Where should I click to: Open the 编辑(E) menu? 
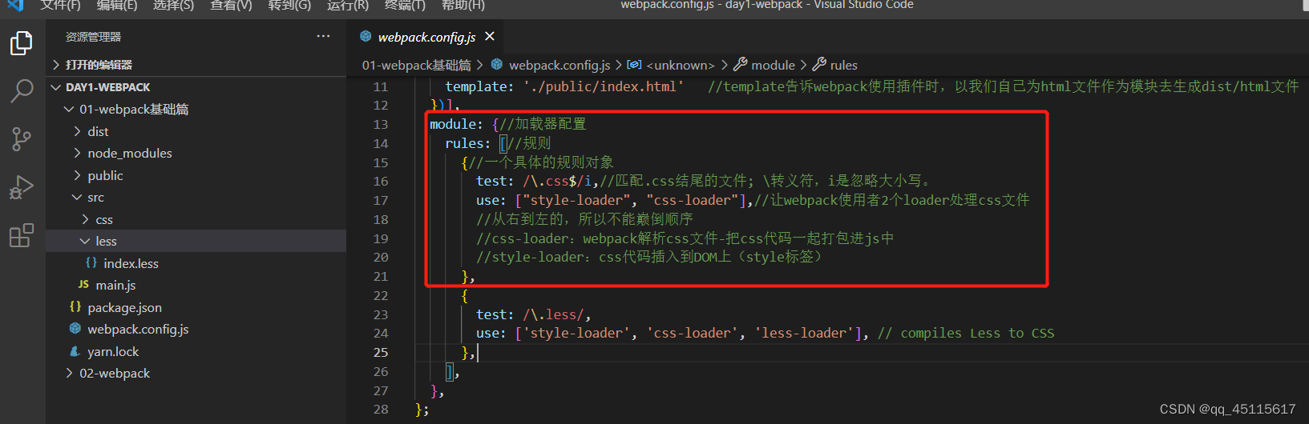[117, 5]
